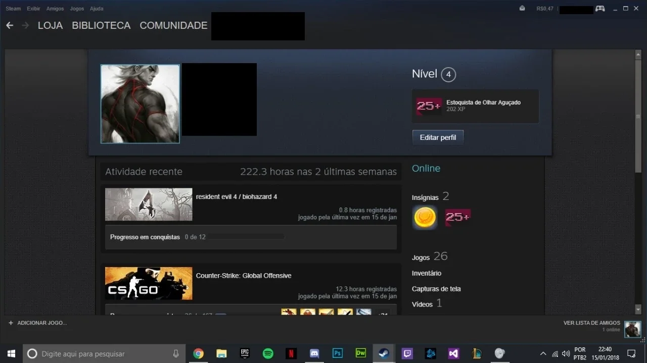Open League of Legends from the taskbar
Screen dimensions: 647x363
[477, 353]
